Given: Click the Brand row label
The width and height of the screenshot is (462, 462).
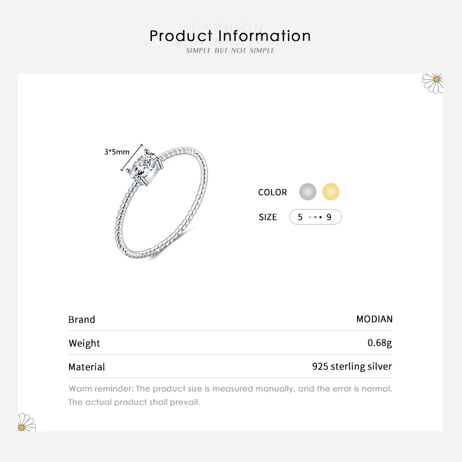Looking at the screenshot, I should pyautogui.click(x=81, y=319).
